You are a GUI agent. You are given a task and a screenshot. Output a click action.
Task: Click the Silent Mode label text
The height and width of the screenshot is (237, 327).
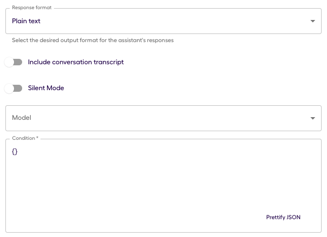(46, 88)
